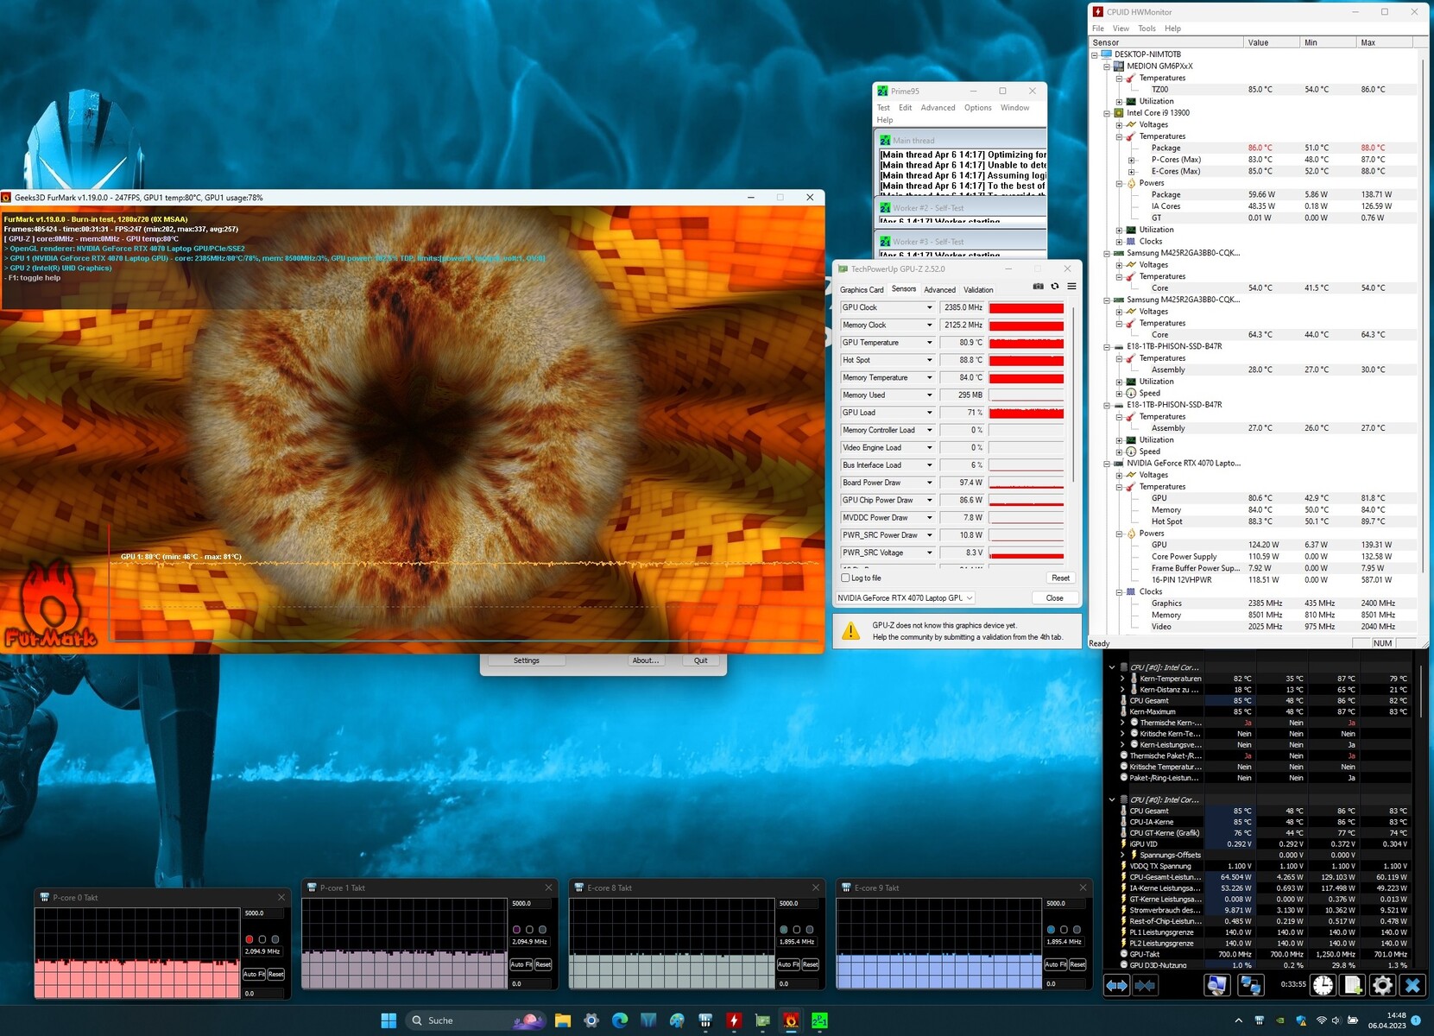Switch to HWMonitor red lightning taskbar icon
Viewport: 1434px width, 1036px height.
pos(734,1020)
